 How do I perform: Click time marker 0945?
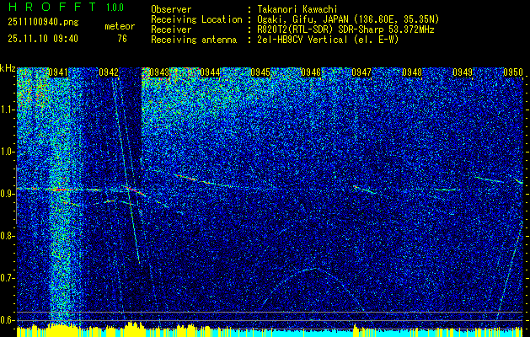pos(260,72)
